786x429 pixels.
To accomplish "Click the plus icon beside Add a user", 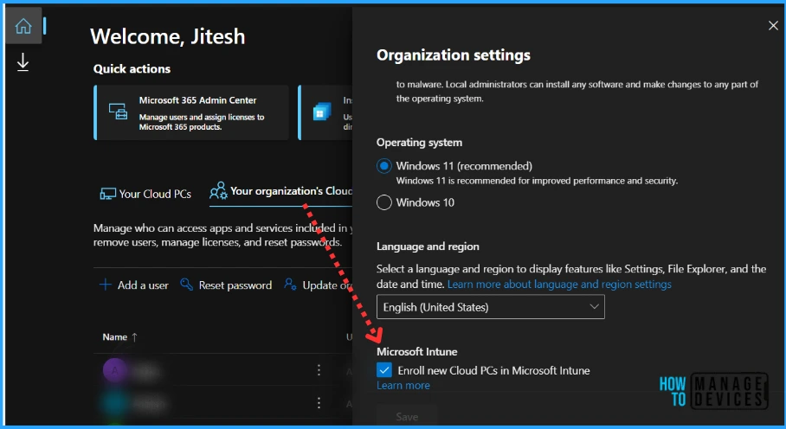I will click(x=106, y=285).
